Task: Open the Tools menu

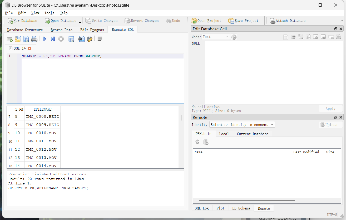Action: click(x=49, y=13)
